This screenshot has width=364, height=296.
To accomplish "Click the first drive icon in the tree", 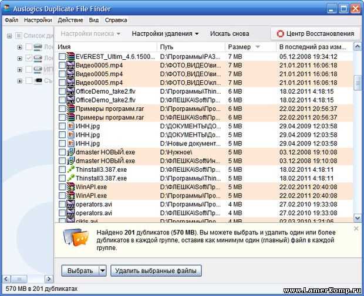I will point(38,47).
